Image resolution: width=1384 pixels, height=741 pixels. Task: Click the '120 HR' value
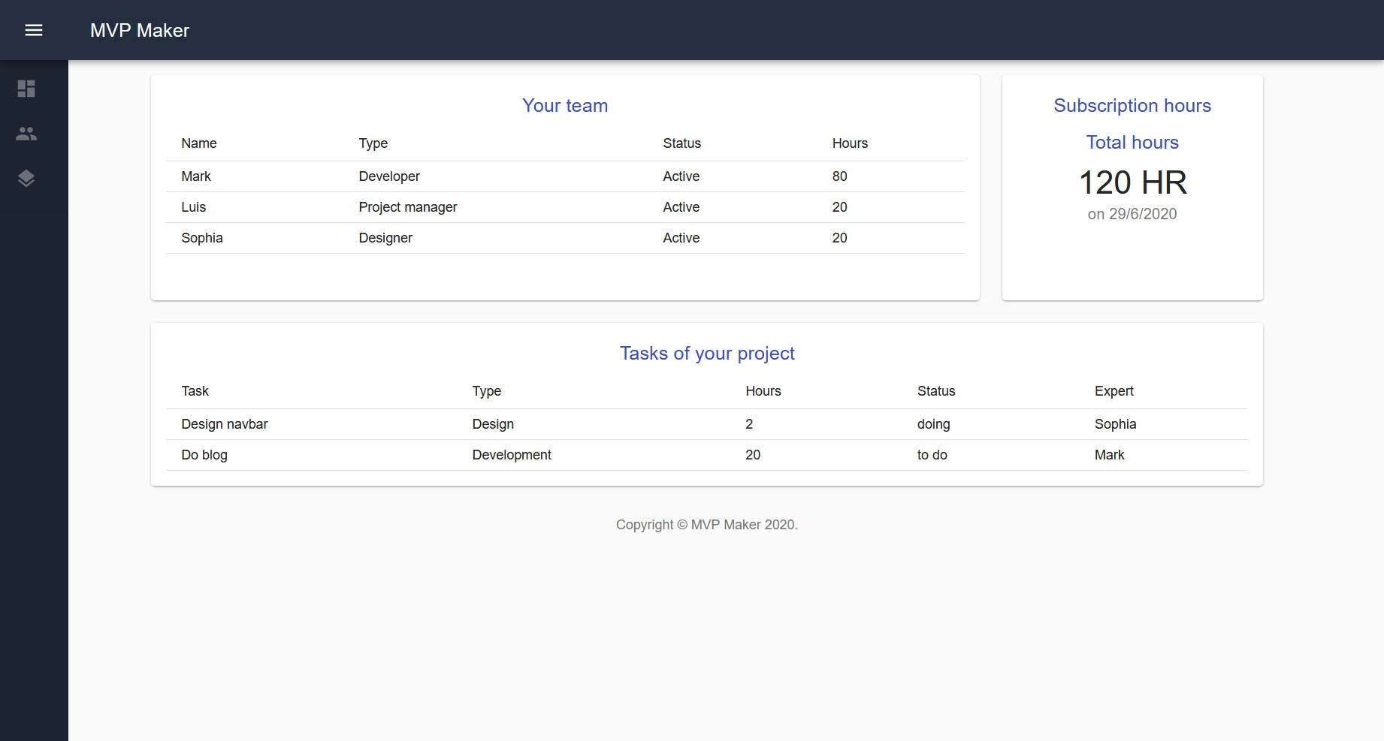click(x=1133, y=182)
